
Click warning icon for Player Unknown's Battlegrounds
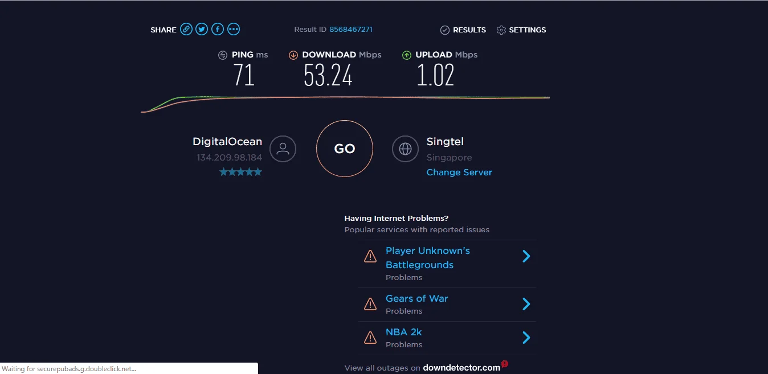pos(370,256)
